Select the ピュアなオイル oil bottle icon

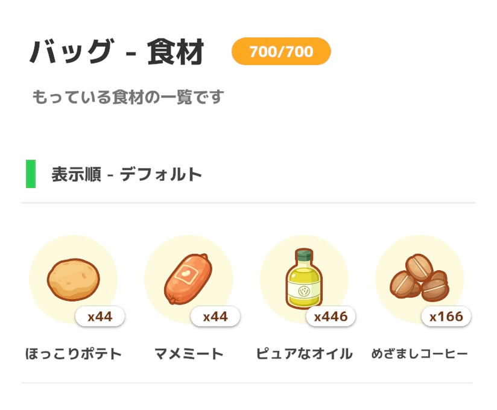click(304, 278)
